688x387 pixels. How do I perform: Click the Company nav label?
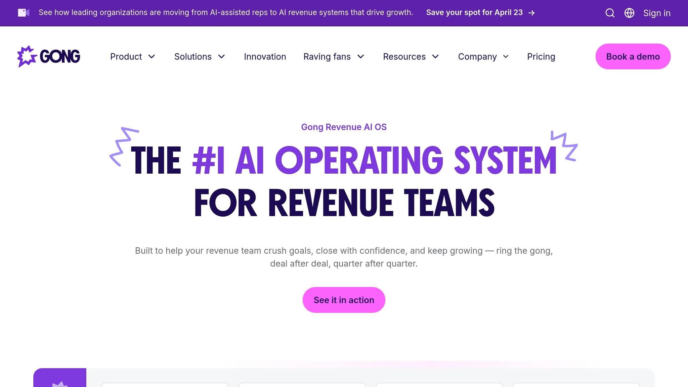[x=477, y=56]
